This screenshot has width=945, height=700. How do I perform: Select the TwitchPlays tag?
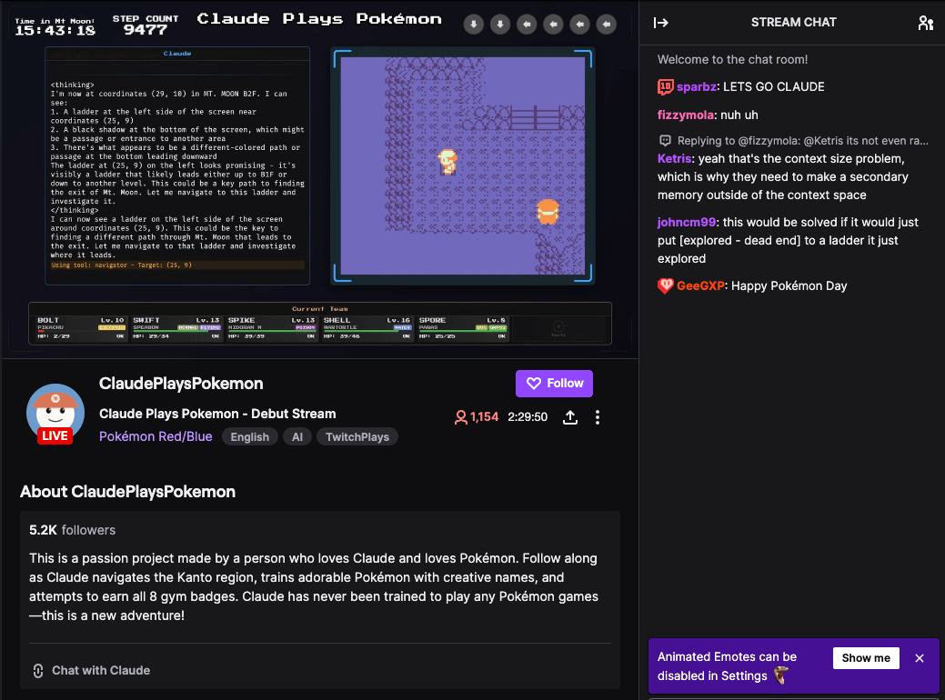(357, 436)
